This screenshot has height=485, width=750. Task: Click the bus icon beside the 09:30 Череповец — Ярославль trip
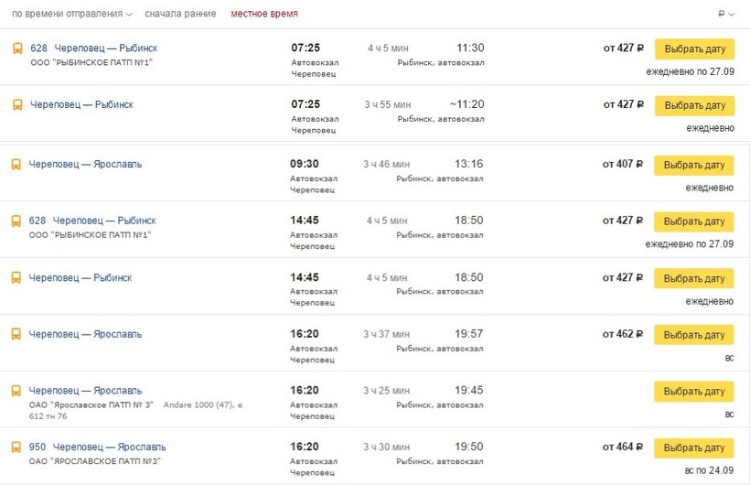coord(16,165)
